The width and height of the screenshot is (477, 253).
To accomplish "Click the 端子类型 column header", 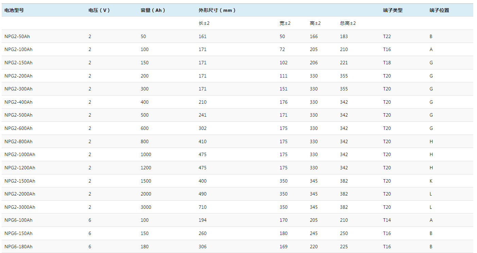I will click(393, 10).
